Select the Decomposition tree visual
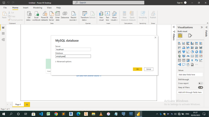209x117 pixels. click(x=179, y=65)
